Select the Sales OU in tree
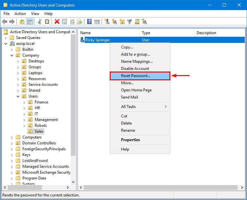Viewport: 247px width, 200px height. point(39,131)
